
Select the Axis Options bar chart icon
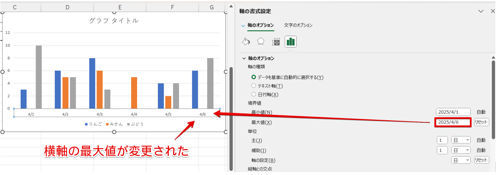click(290, 42)
